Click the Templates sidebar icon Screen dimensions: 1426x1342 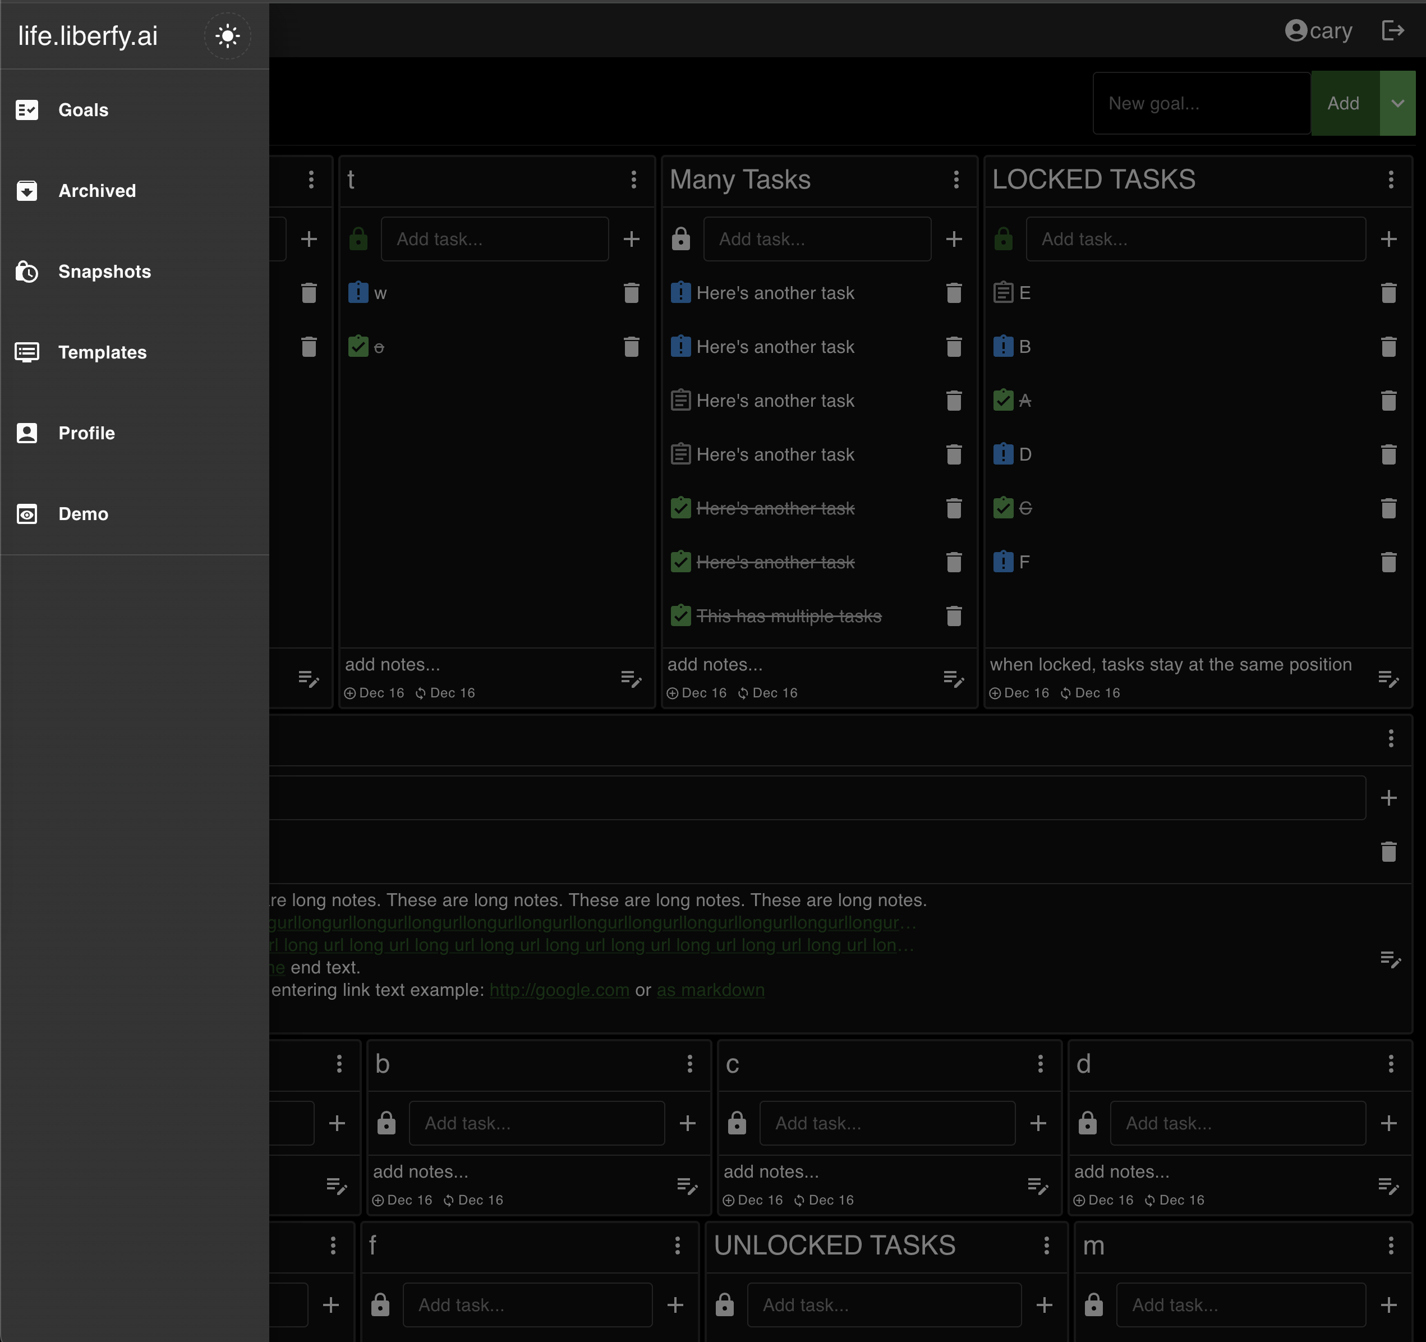pos(27,352)
